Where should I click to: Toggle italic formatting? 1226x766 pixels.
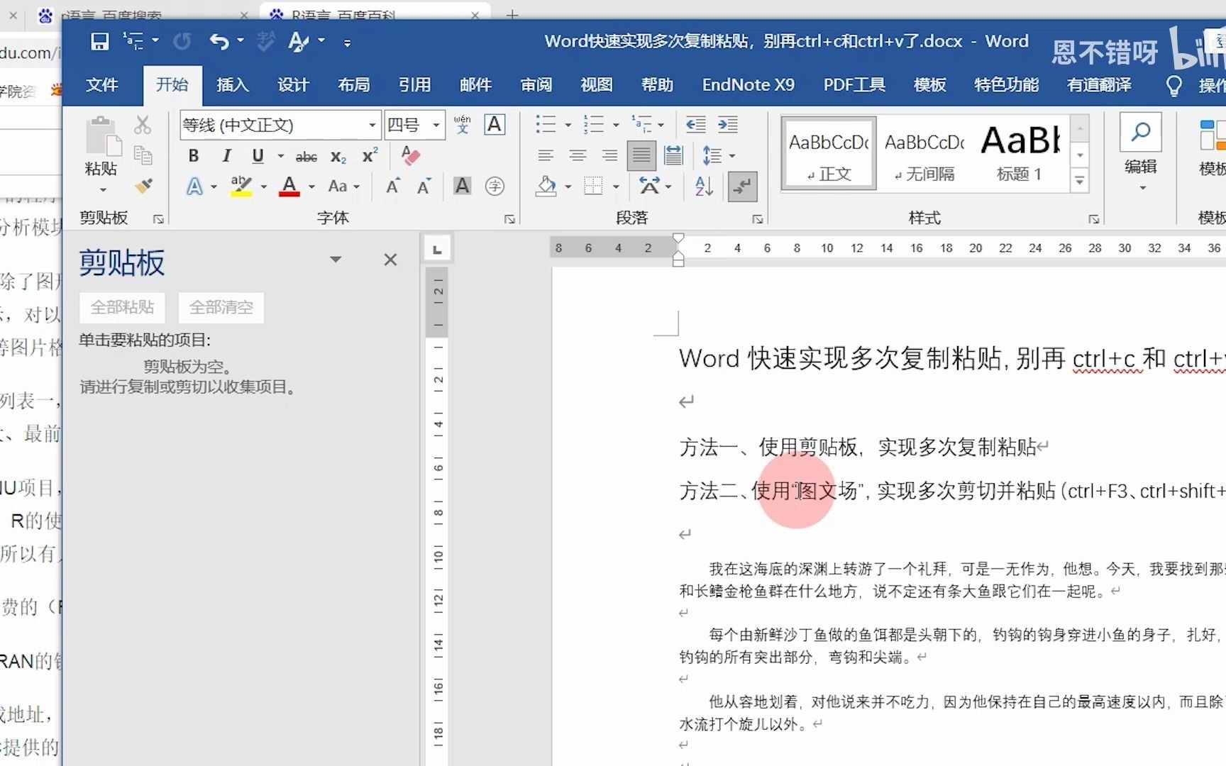[x=226, y=156]
